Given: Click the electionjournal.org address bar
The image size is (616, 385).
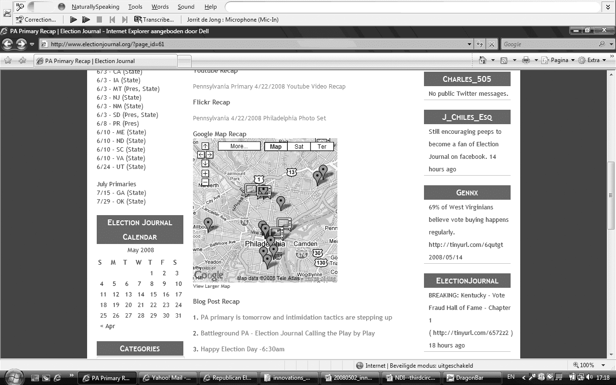Looking at the screenshot, I should coord(254,44).
